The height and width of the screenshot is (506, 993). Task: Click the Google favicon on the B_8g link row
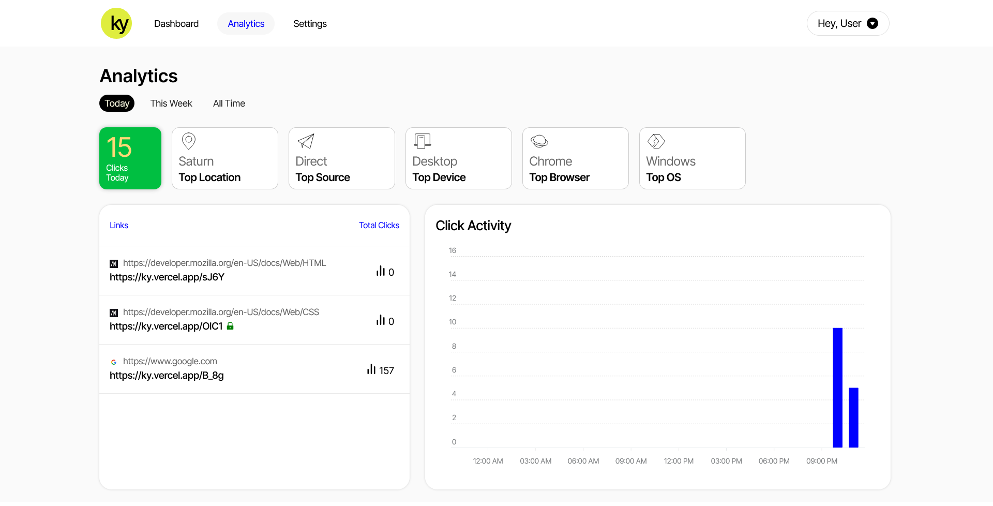click(114, 361)
